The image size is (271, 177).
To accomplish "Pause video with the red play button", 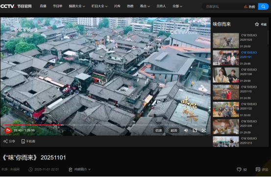I will tap(8, 130).
